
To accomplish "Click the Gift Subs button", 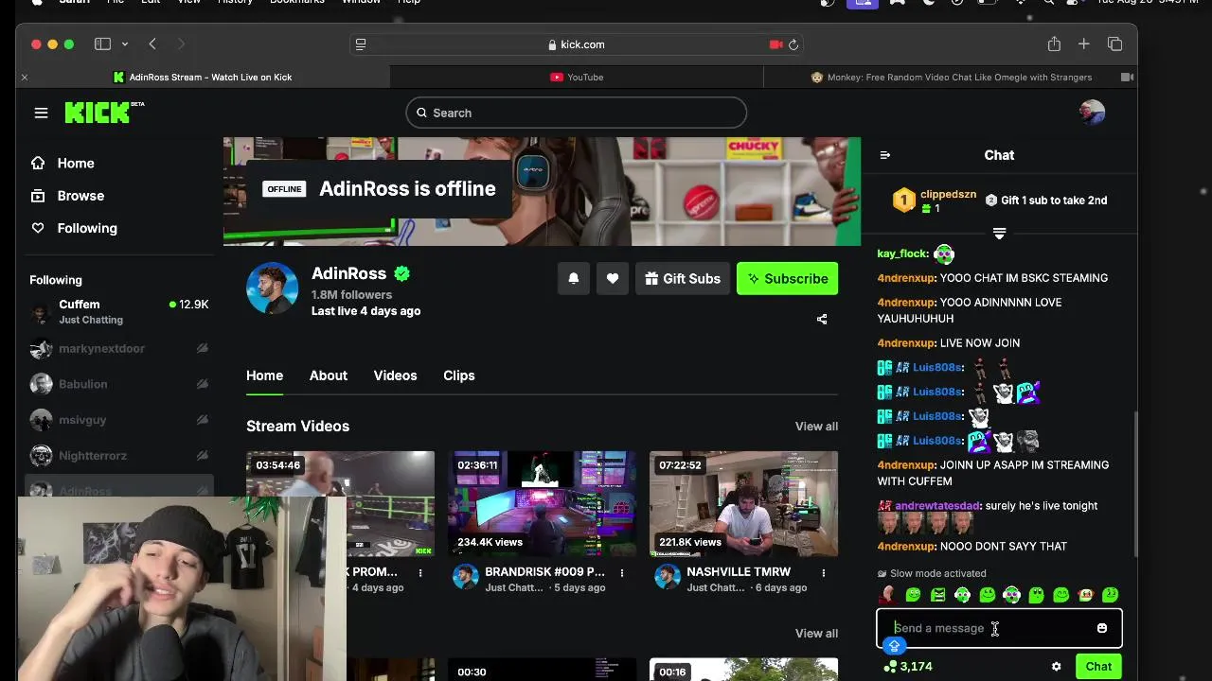I will (683, 279).
